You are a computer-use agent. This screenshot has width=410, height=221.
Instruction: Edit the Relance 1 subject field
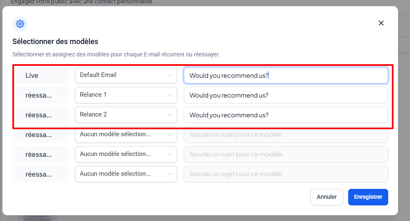pos(286,95)
